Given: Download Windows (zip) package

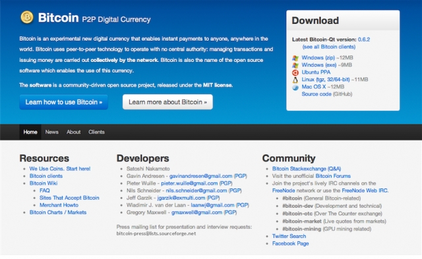Looking at the screenshot, I should [x=318, y=57].
